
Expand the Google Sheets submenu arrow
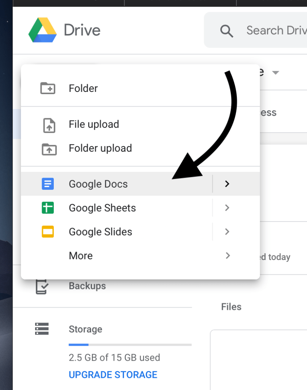(x=227, y=208)
